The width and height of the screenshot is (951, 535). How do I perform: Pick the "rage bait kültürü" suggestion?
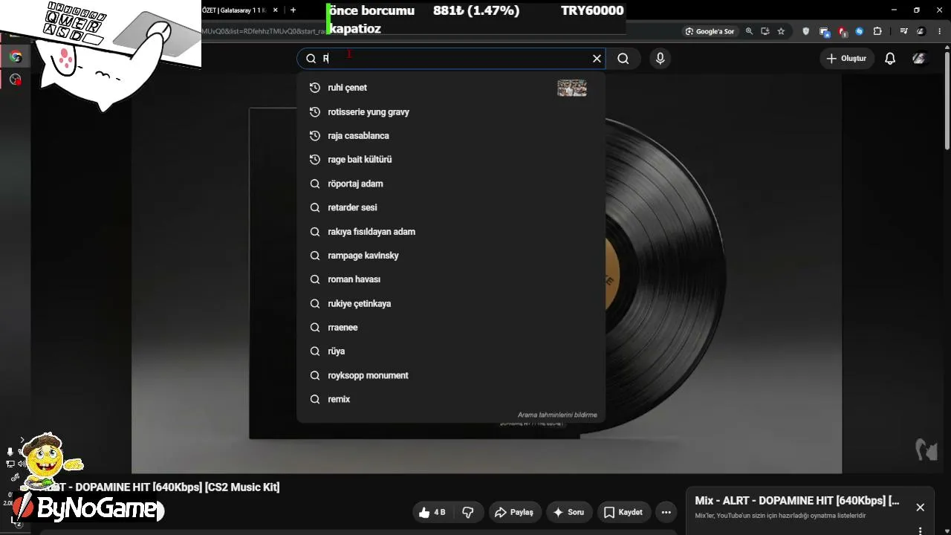coord(450,160)
